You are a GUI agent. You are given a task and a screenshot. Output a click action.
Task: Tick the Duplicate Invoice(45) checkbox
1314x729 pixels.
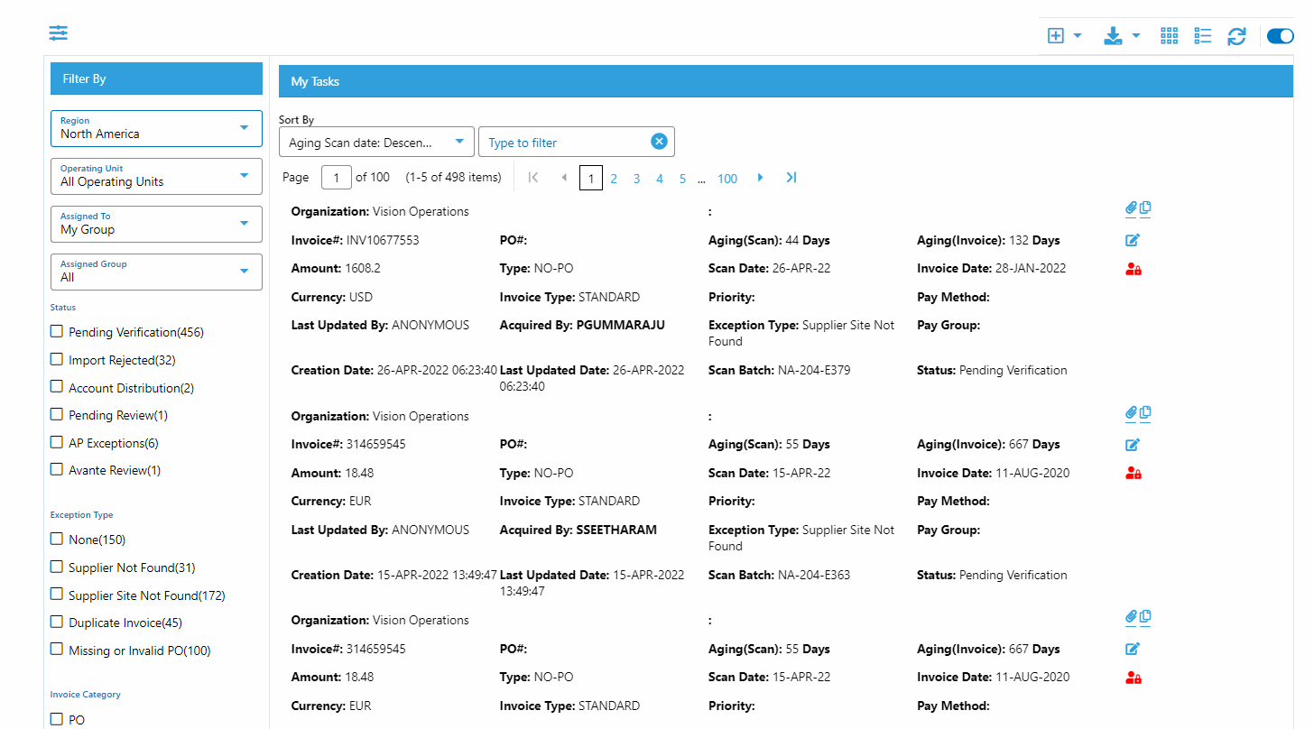[57, 623]
